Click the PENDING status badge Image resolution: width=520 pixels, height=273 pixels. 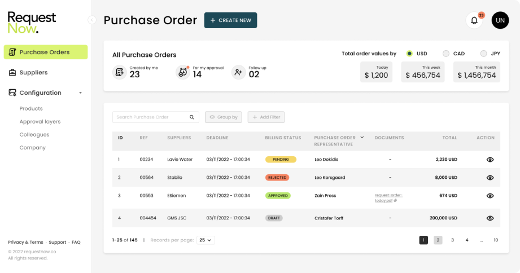tap(281, 160)
